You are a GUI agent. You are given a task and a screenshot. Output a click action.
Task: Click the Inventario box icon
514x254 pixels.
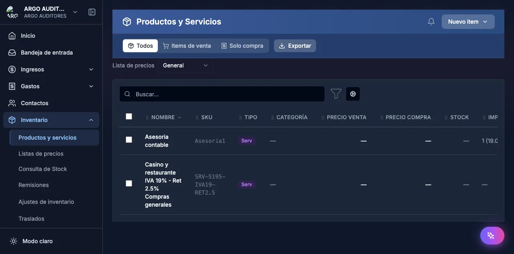coord(12,120)
